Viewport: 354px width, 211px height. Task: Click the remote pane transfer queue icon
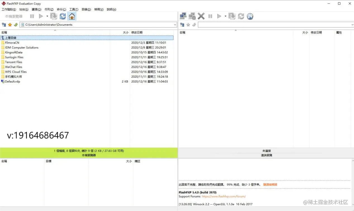coord(232,16)
